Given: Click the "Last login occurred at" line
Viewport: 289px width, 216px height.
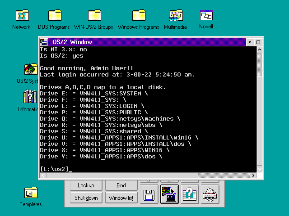Looking at the screenshot, I should 117,75.
